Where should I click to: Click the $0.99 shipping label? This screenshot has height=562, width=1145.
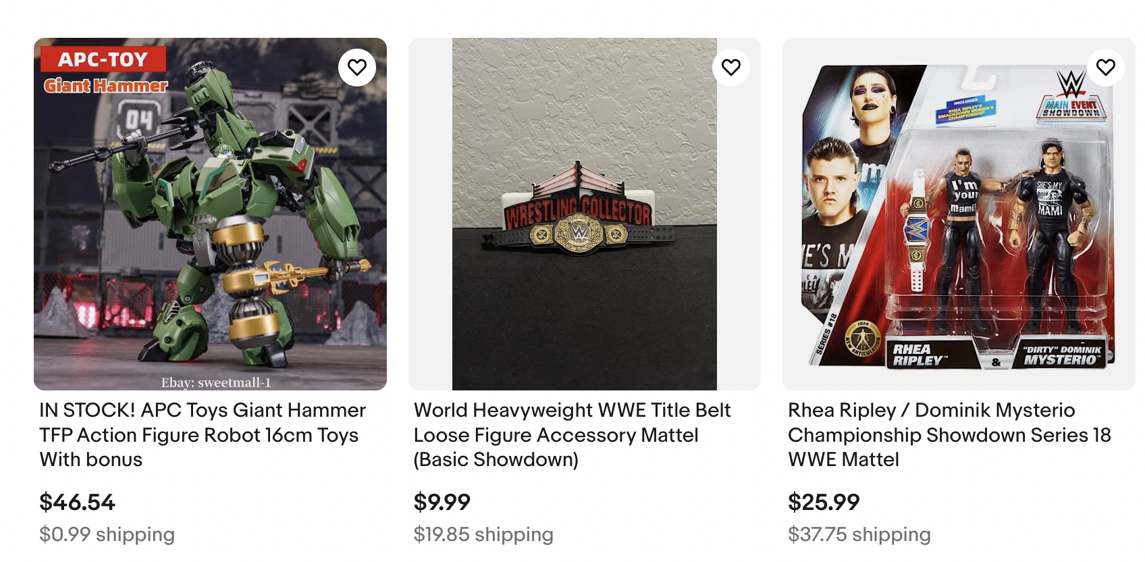[105, 534]
